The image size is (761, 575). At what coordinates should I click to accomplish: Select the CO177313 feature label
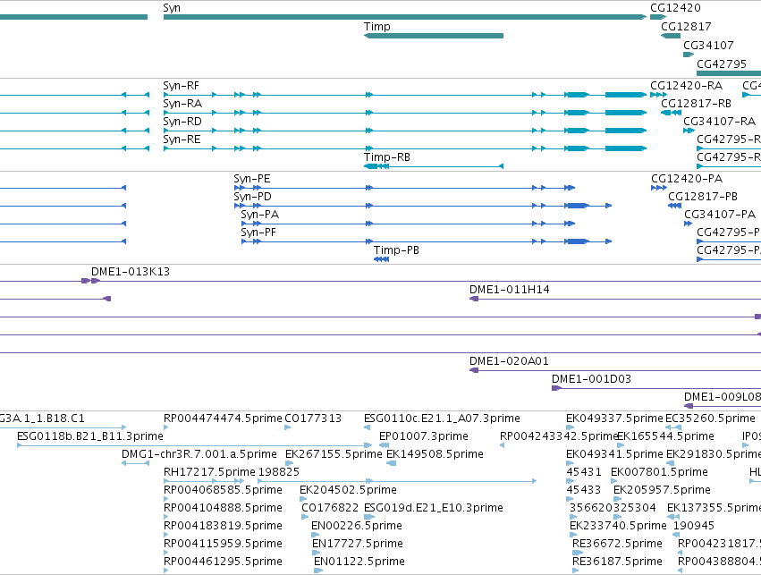coord(313,419)
